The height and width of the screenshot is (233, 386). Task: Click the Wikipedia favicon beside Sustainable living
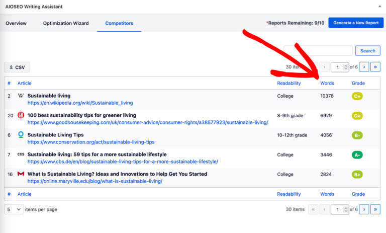click(21, 96)
